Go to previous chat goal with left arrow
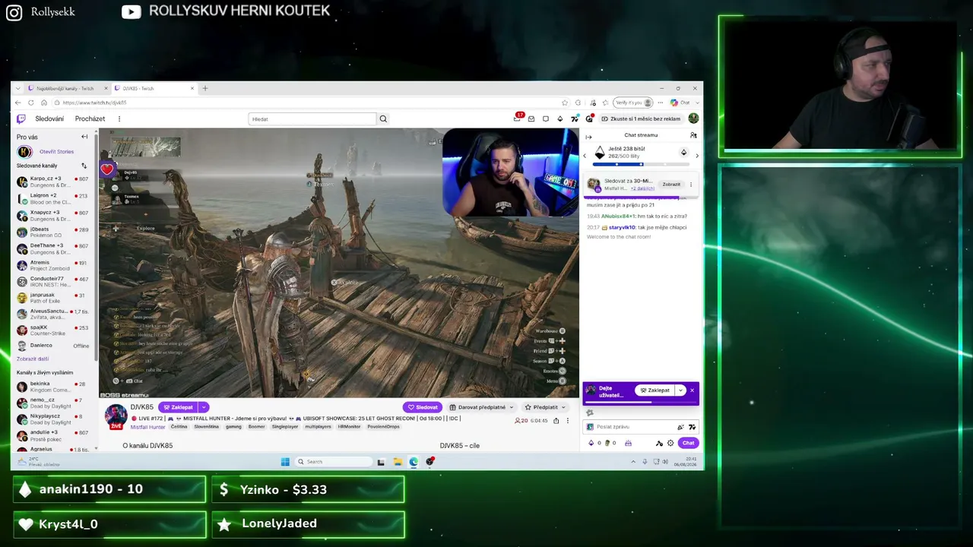Viewport: 973px width, 547px height. point(585,155)
